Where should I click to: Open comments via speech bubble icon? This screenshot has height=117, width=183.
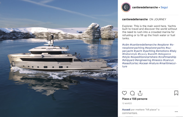(132, 93)
